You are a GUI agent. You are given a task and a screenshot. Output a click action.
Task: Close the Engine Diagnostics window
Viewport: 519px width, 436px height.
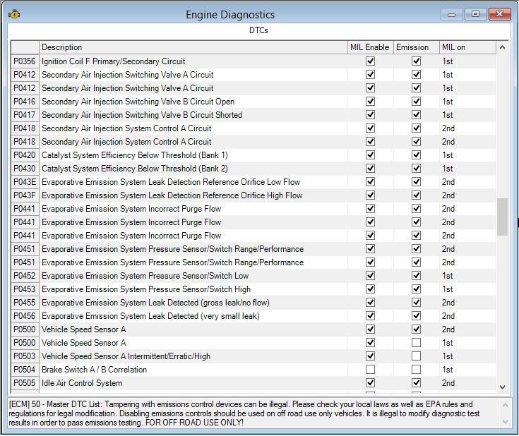[499, 14]
